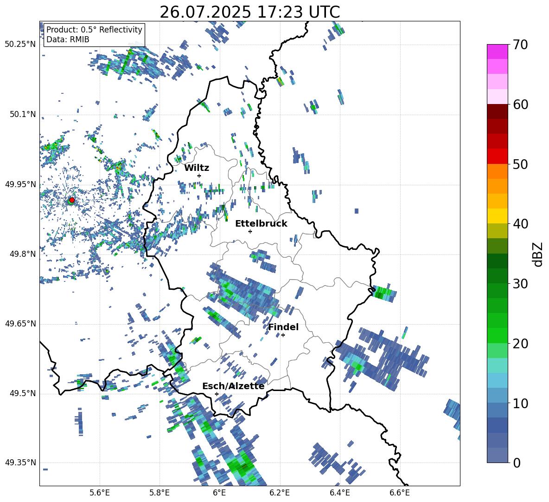Click the Ettelbruck station cross marker

click(x=250, y=231)
